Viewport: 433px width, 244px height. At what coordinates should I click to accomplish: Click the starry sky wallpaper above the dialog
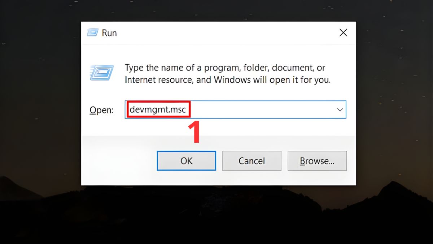point(216,10)
